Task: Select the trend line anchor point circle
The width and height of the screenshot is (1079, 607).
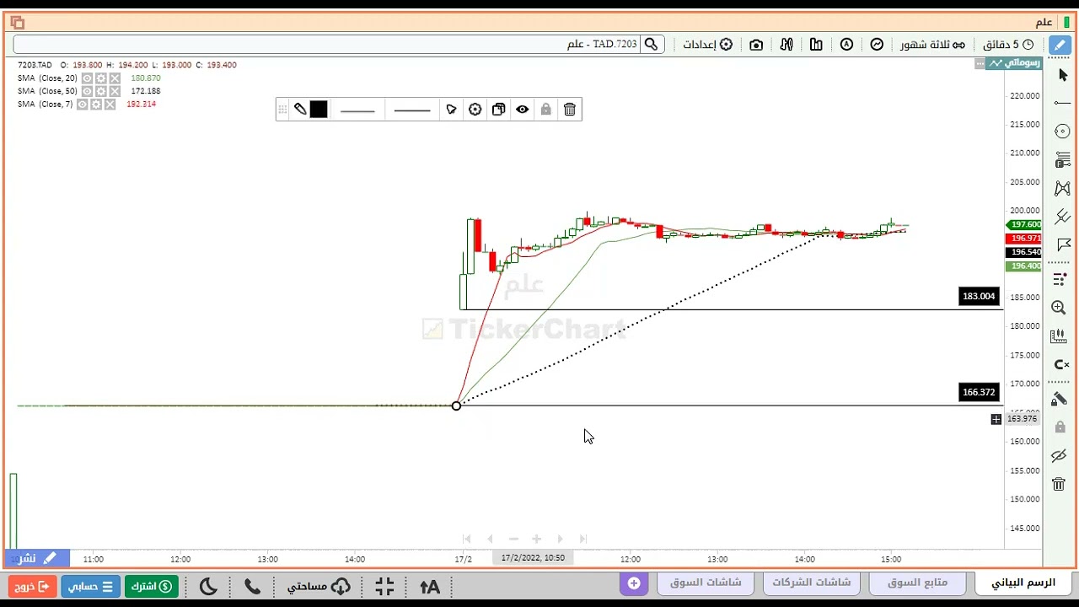Action: (456, 406)
